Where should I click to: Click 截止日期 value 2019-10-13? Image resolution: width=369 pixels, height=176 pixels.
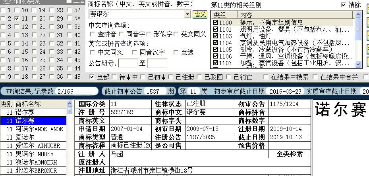click(290, 137)
